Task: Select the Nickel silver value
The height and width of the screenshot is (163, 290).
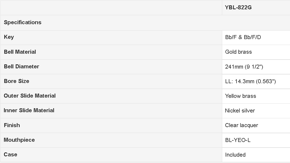Action: click(240, 111)
